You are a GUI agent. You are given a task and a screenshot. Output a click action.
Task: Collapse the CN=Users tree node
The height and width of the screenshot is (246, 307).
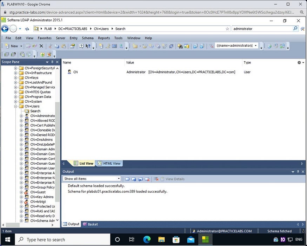click(x=15, y=107)
